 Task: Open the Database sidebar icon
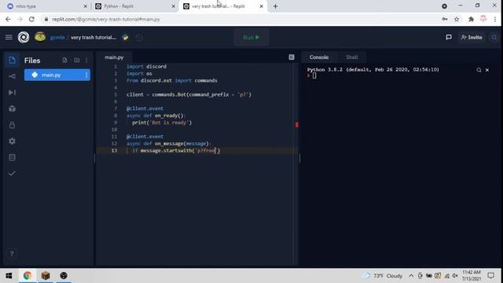point(13,157)
